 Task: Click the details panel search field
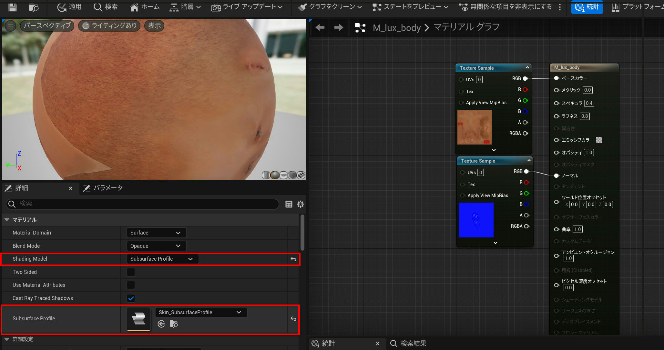142,204
